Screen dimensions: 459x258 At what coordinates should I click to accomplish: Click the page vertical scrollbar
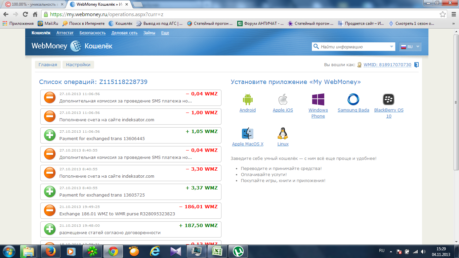click(456, 102)
